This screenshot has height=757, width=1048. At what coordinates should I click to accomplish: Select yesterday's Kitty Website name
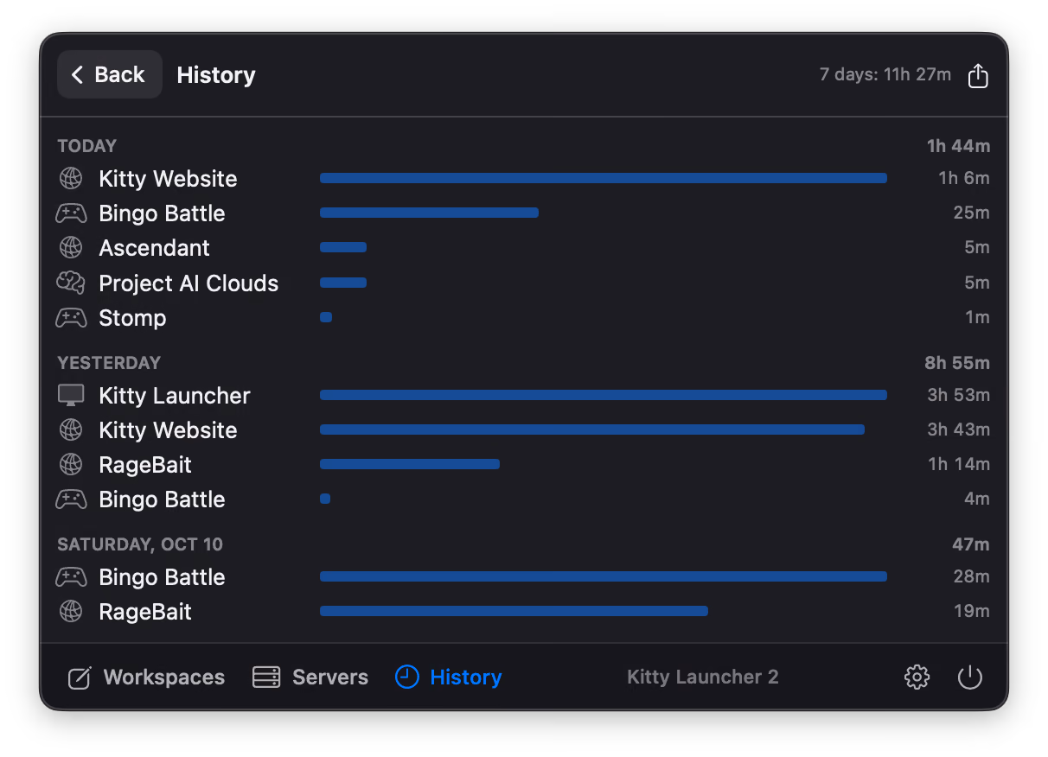[x=168, y=430]
